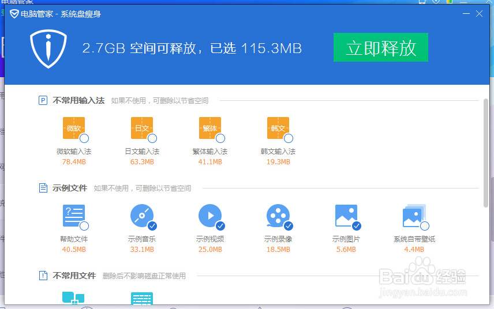The width and height of the screenshot is (494, 309).
Task: Click the 40.5MB size label
Action: pyautogui.click(x=74, y=250)
